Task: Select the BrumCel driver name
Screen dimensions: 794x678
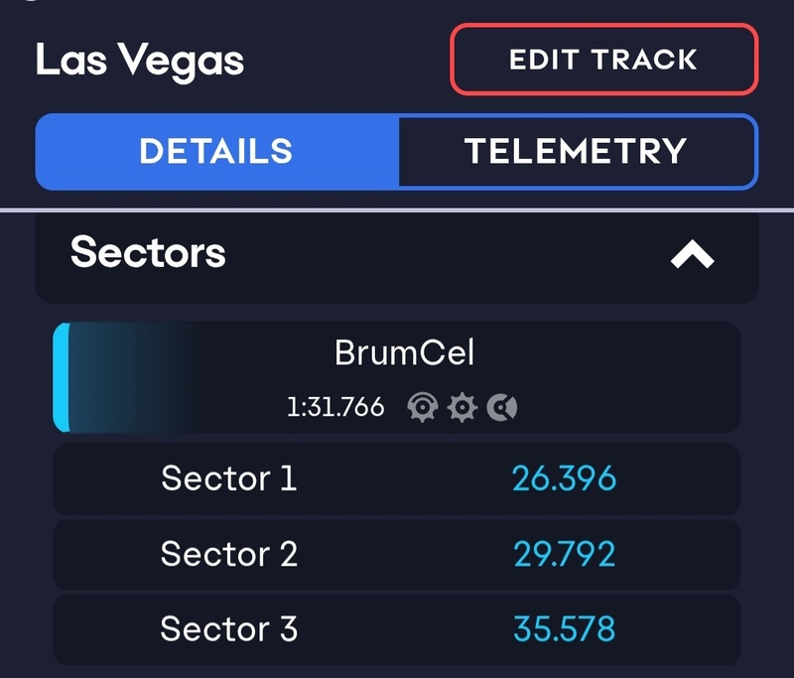Action: (x=404, y=352)
